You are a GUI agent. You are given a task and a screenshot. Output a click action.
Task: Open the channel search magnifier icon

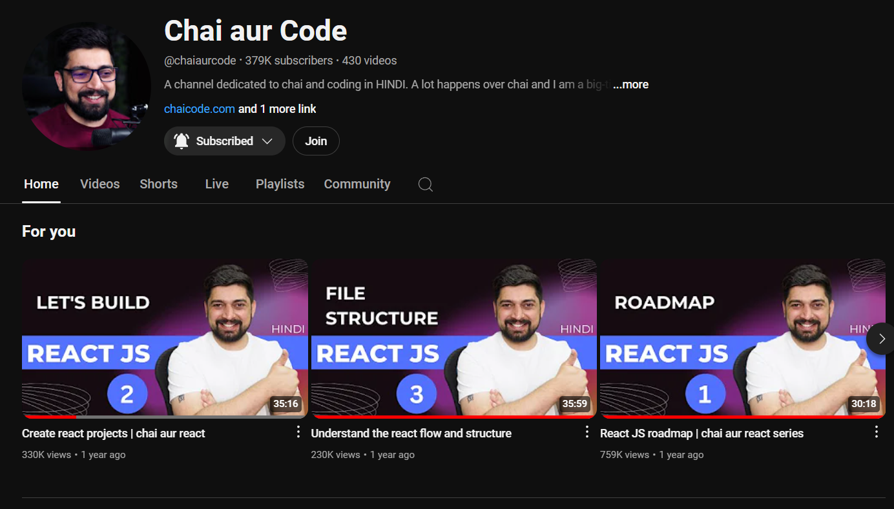click(425, 185)
